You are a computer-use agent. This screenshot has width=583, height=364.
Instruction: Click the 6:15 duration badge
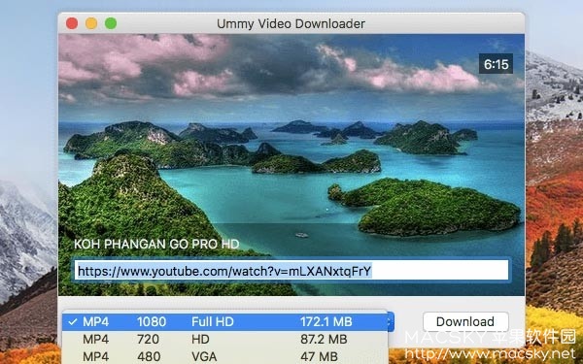coord(496,64)
